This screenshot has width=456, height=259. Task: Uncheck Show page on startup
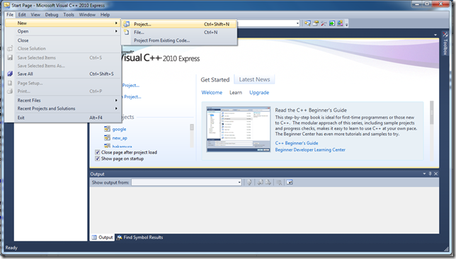coord(98,159)
